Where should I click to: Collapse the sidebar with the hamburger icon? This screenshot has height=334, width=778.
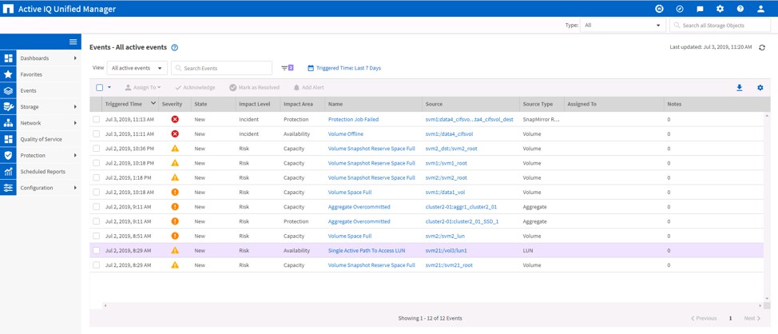point(73,42)
